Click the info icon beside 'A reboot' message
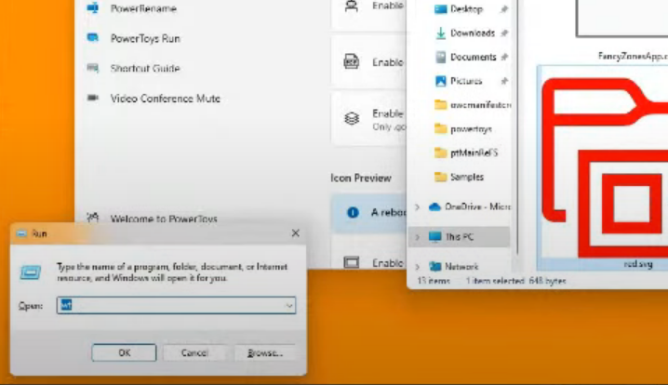Viewport: 668px width, 385px height. [353, 212]
